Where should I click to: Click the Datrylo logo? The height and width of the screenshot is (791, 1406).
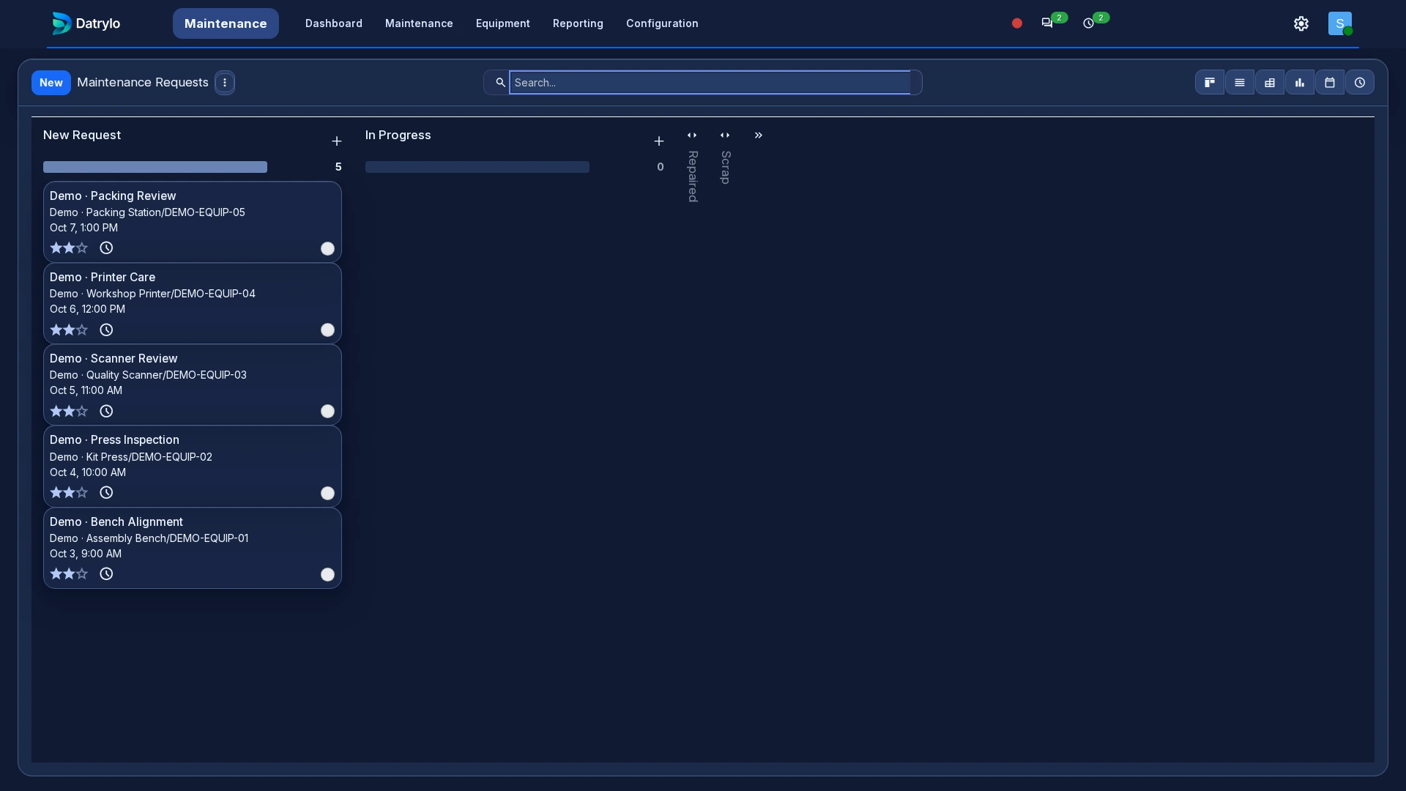86,23
